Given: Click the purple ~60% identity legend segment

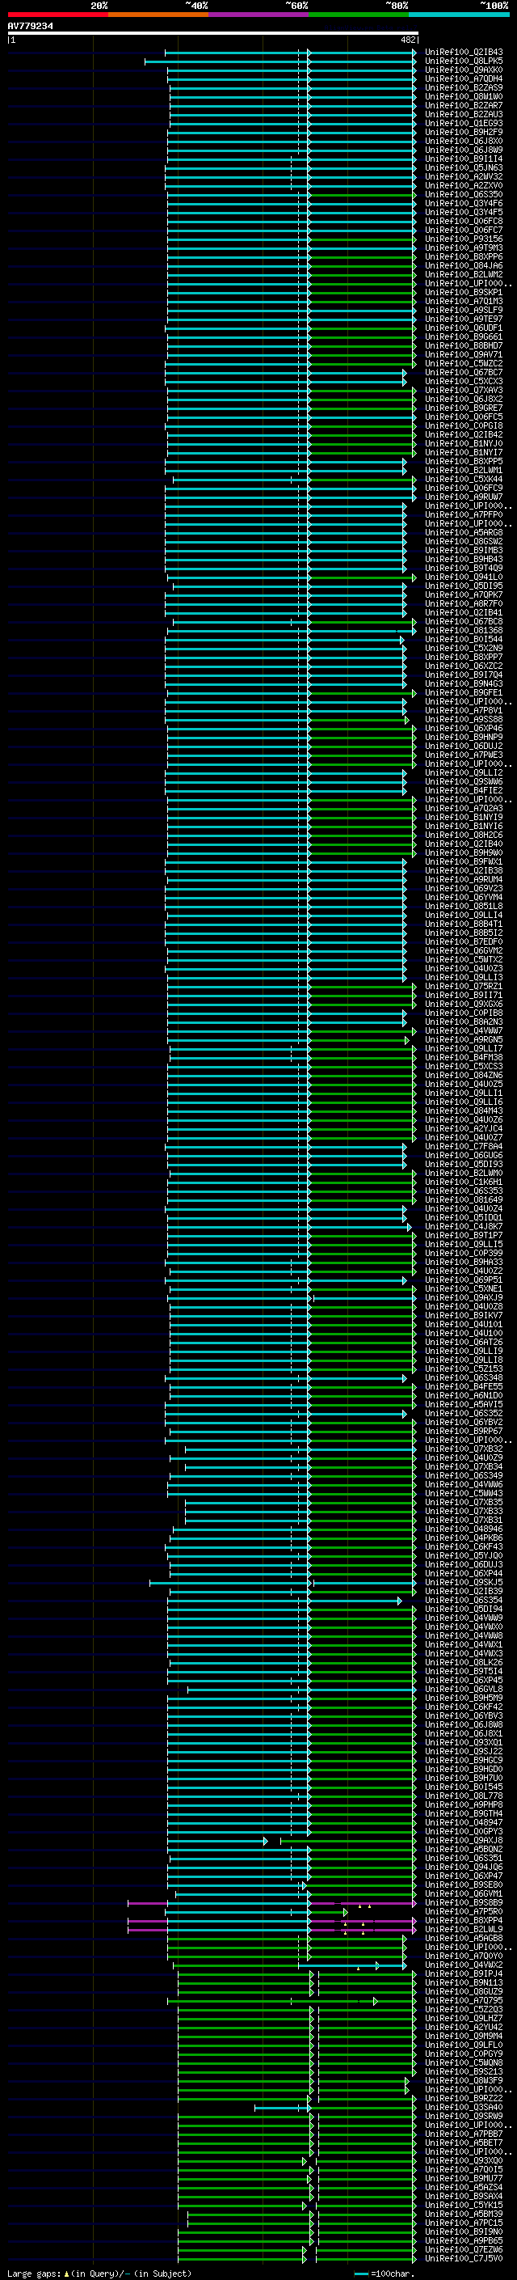Looking at the screenshot, I should (x=258, y=15).
